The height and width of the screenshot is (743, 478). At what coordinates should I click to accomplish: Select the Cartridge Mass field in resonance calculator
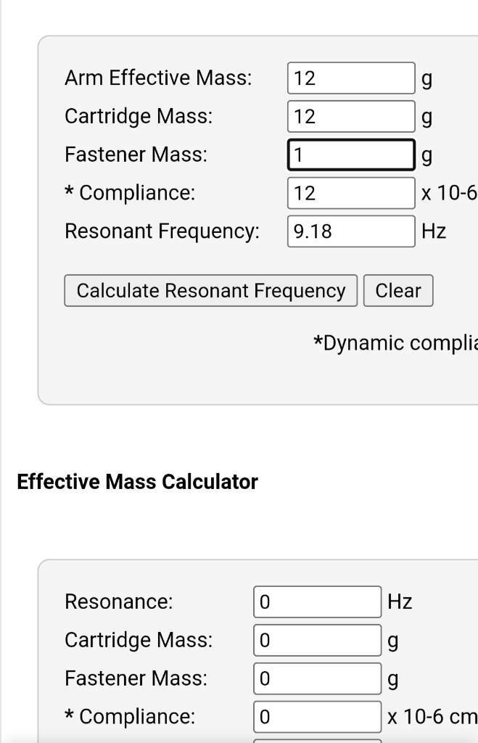tap(351, 117)
